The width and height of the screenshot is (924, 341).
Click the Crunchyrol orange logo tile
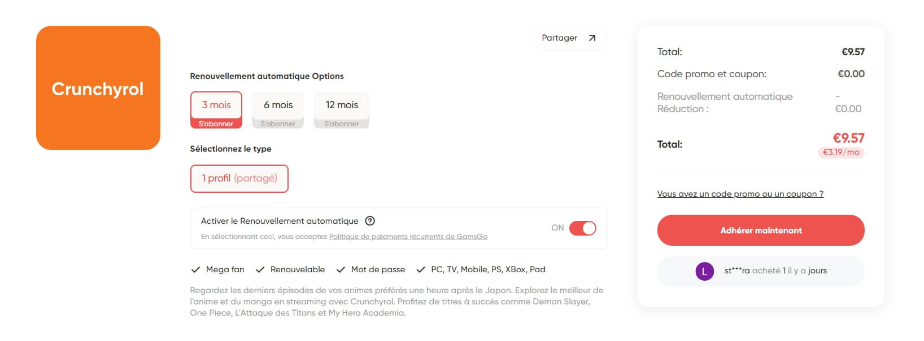pos(98,88)
